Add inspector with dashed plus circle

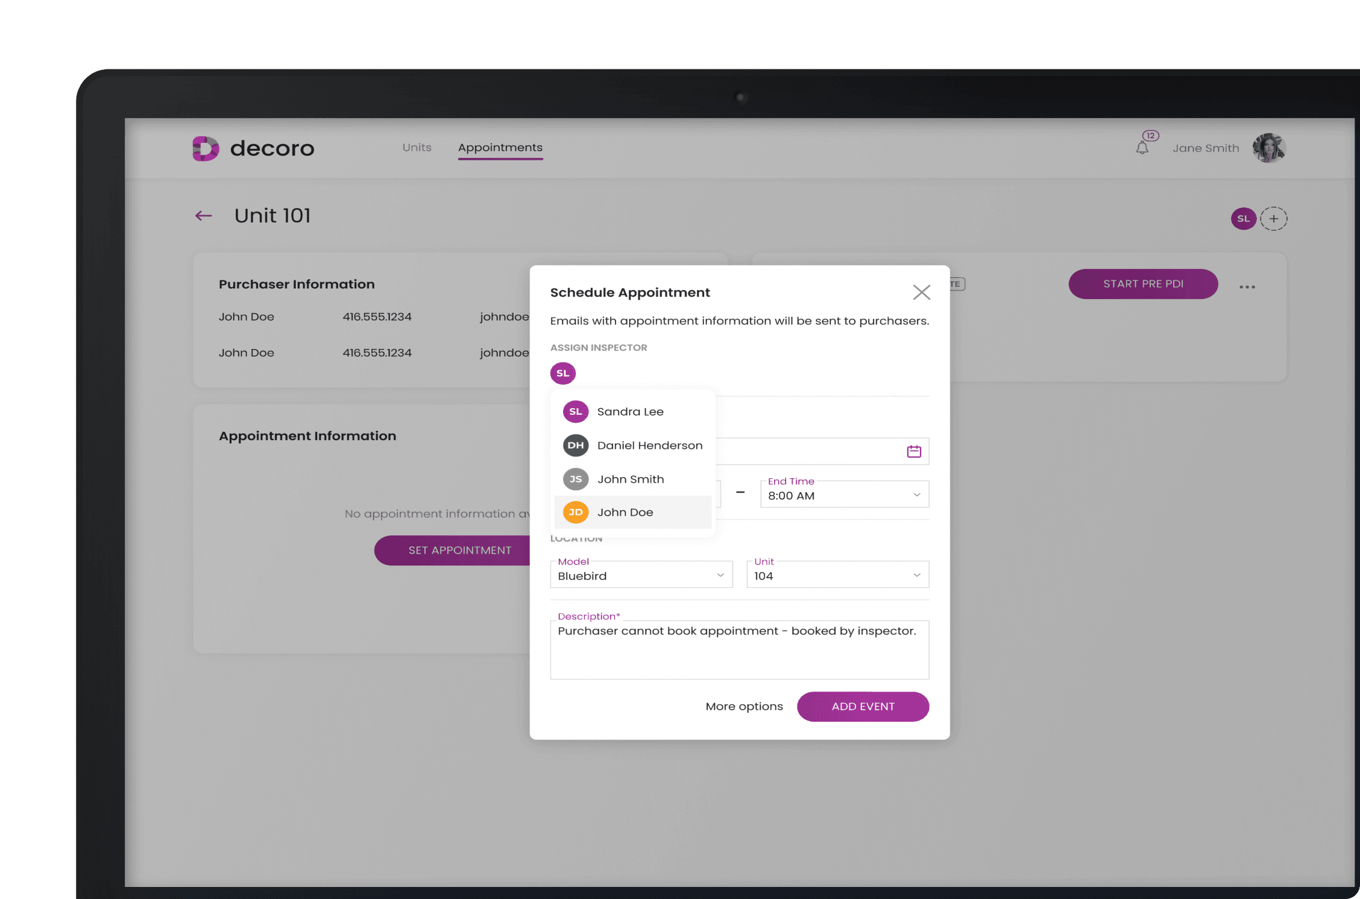tap(1273, 219)
